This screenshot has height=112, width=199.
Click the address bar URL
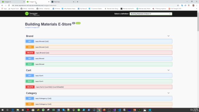click(35, 6)
